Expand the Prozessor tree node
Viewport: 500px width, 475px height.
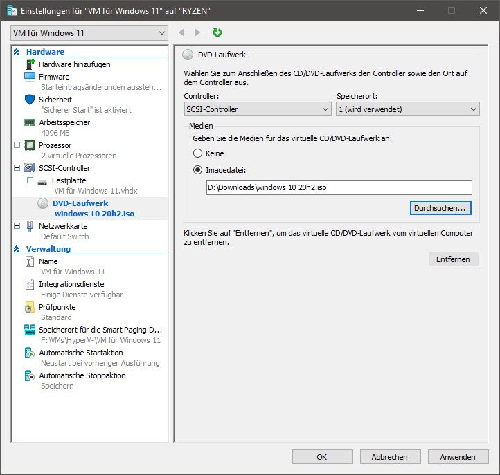[17, 145]
